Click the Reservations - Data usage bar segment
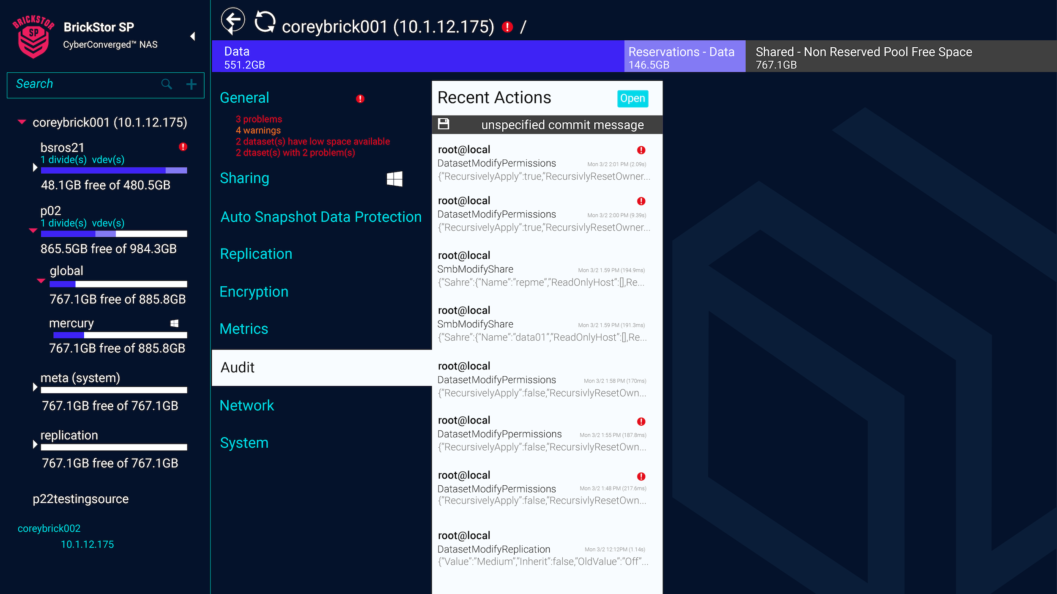This screenshot has height=594, width=1057. click(684, 57)
